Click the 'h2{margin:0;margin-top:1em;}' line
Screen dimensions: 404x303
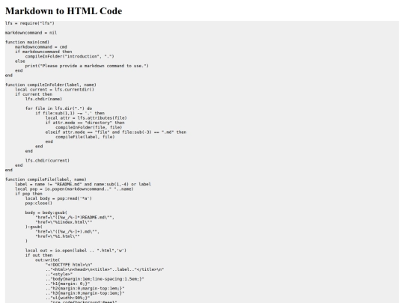coord(85,289)
